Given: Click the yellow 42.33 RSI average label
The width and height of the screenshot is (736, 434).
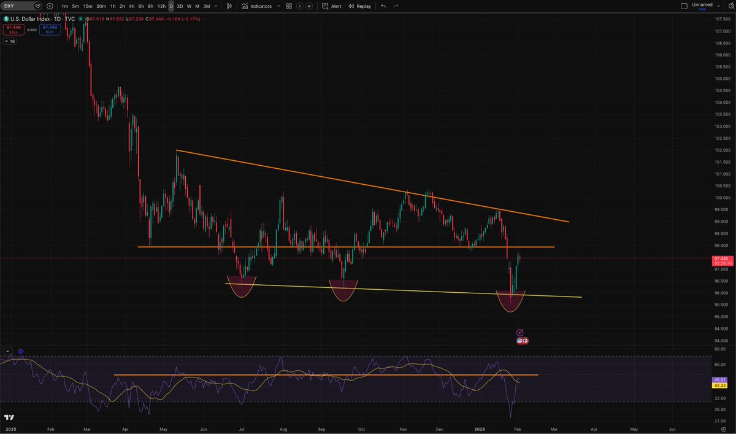Looking at the screenshot, I should point(719,386).
